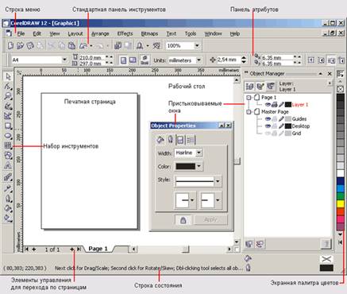Click Show Object Properties button in Object Manager
Image resolution: width=347 pixels, height=294 pixels.
point(249,86)
